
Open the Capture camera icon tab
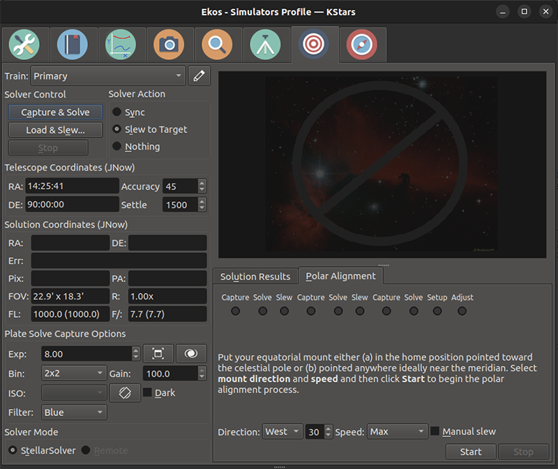(169, 45)
